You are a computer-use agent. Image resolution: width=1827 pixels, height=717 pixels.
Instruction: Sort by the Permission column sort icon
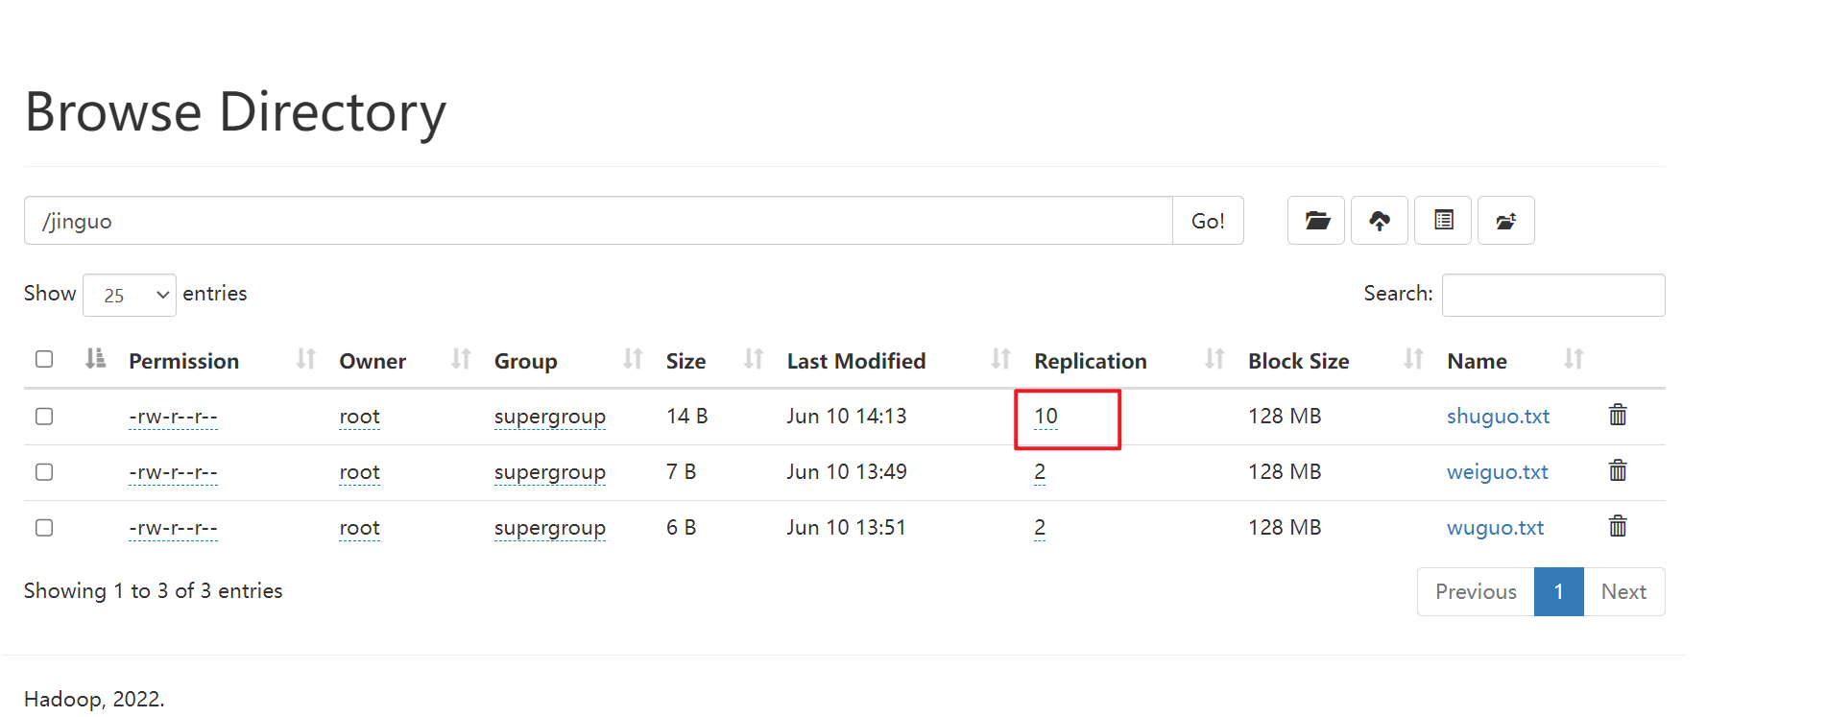[306, 359]
